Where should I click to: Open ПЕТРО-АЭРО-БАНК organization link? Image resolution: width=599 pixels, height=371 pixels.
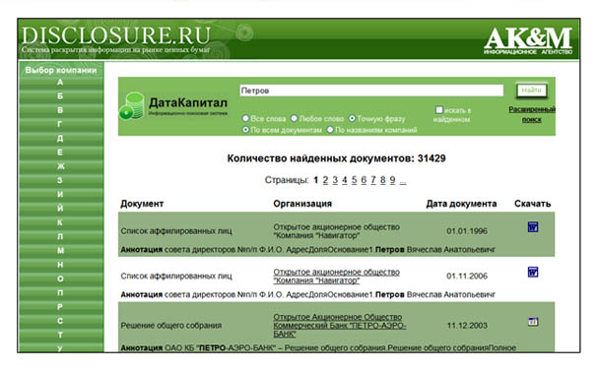point(340,325)
